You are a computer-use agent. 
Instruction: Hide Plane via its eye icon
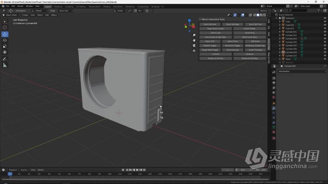tap(325, 59)
